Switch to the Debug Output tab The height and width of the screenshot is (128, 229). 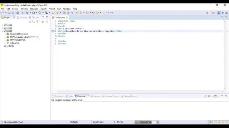tap(129, 96)
